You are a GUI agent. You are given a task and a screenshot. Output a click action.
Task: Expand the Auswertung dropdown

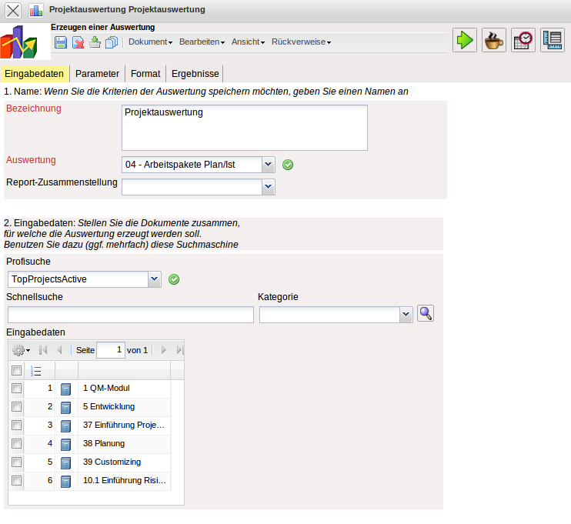[268, 164]
